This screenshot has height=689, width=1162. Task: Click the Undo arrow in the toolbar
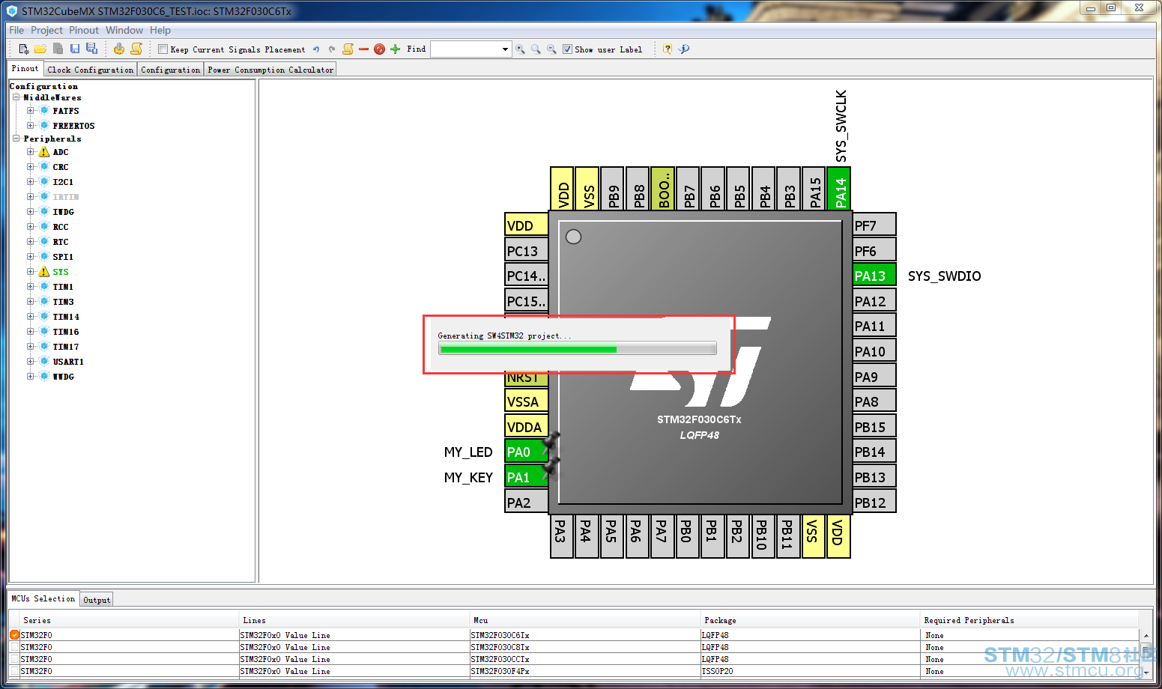tap(316, 49)
